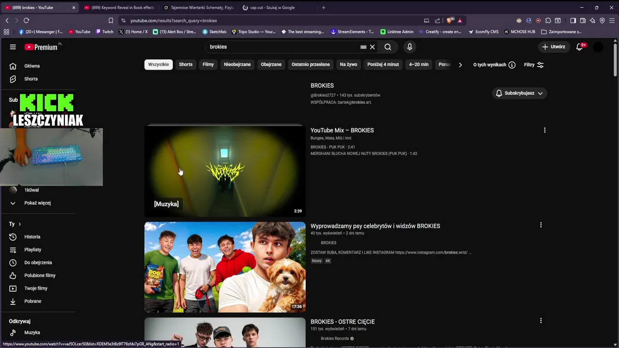Bookmark this page in the address bar
619x348 pixels.
[111, 21]
